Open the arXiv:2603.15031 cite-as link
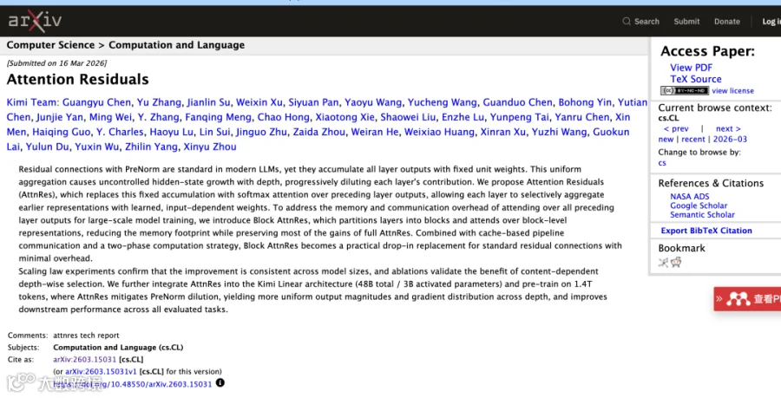This screenshot has width=781, height=398. (x=85, y=359)
